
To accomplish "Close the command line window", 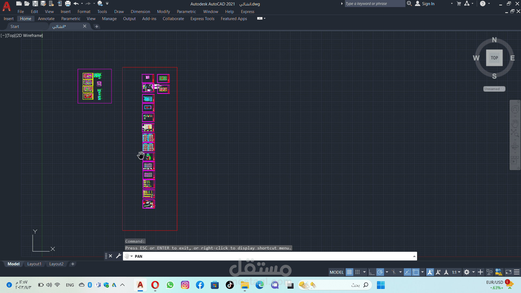I will point(110,256).
